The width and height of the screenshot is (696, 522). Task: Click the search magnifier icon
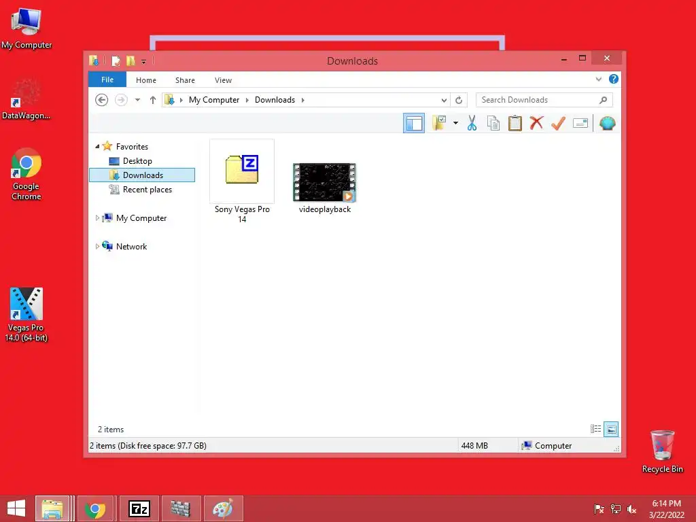pyautogui.click(x=604, y=100)
